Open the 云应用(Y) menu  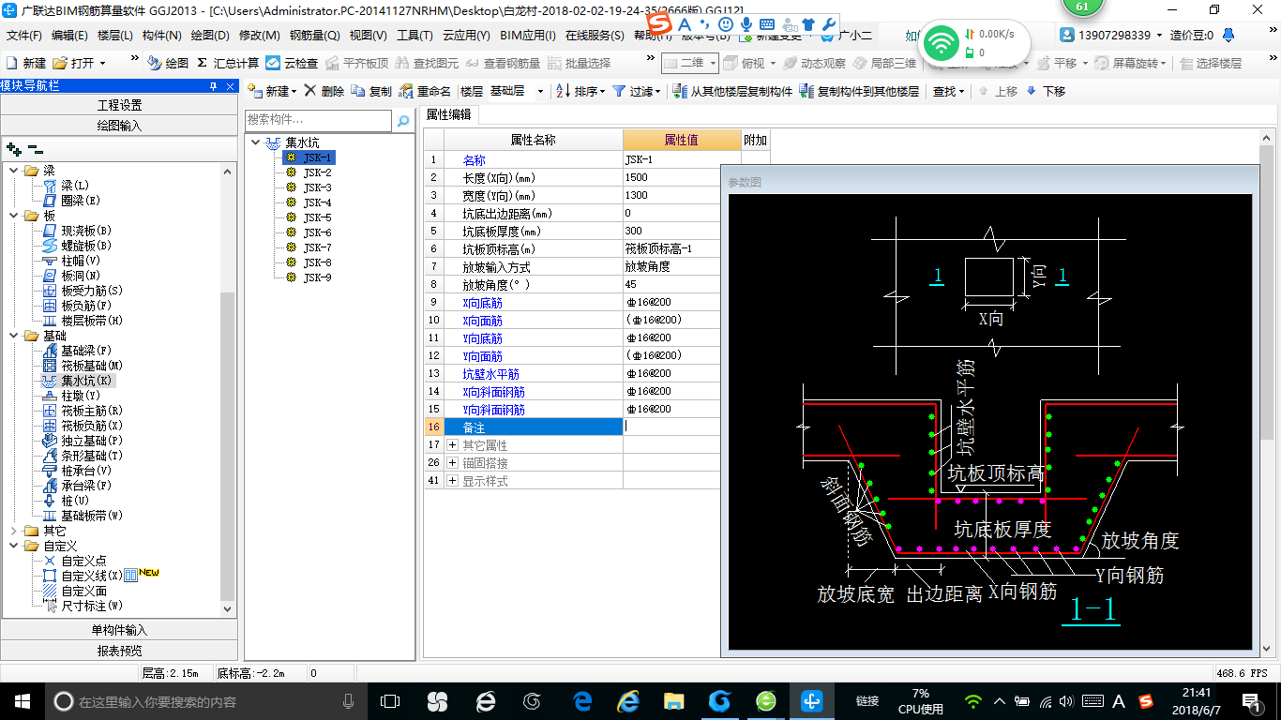(466, 36)
